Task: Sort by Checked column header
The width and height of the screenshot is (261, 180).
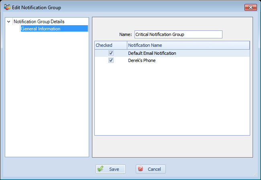Action: [x=111, y=45]
